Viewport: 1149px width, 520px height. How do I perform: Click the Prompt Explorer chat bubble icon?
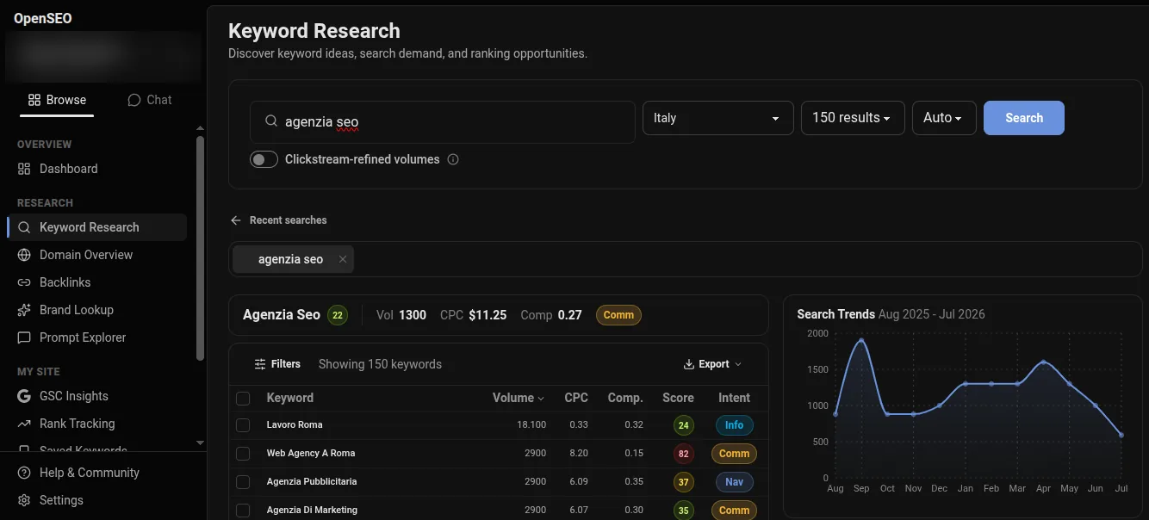pos(24,337)
